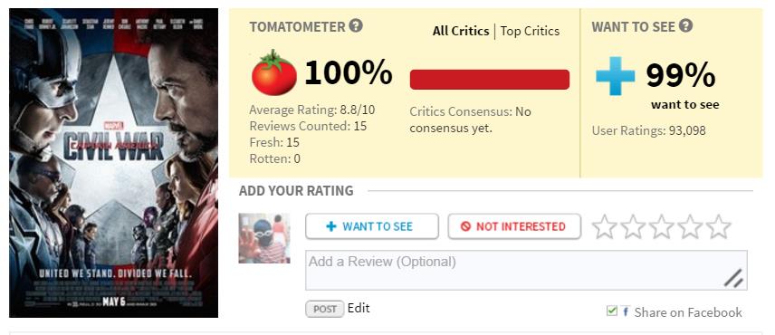This screenshot has width=775, height=335.
Task: Choose the Not Interested button
Action: [514, 226]
